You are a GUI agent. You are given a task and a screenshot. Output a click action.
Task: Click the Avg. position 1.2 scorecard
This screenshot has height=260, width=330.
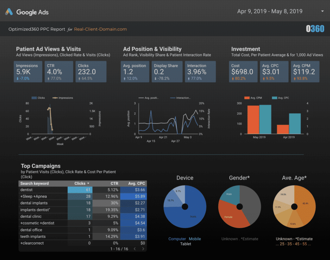point(135,72)
